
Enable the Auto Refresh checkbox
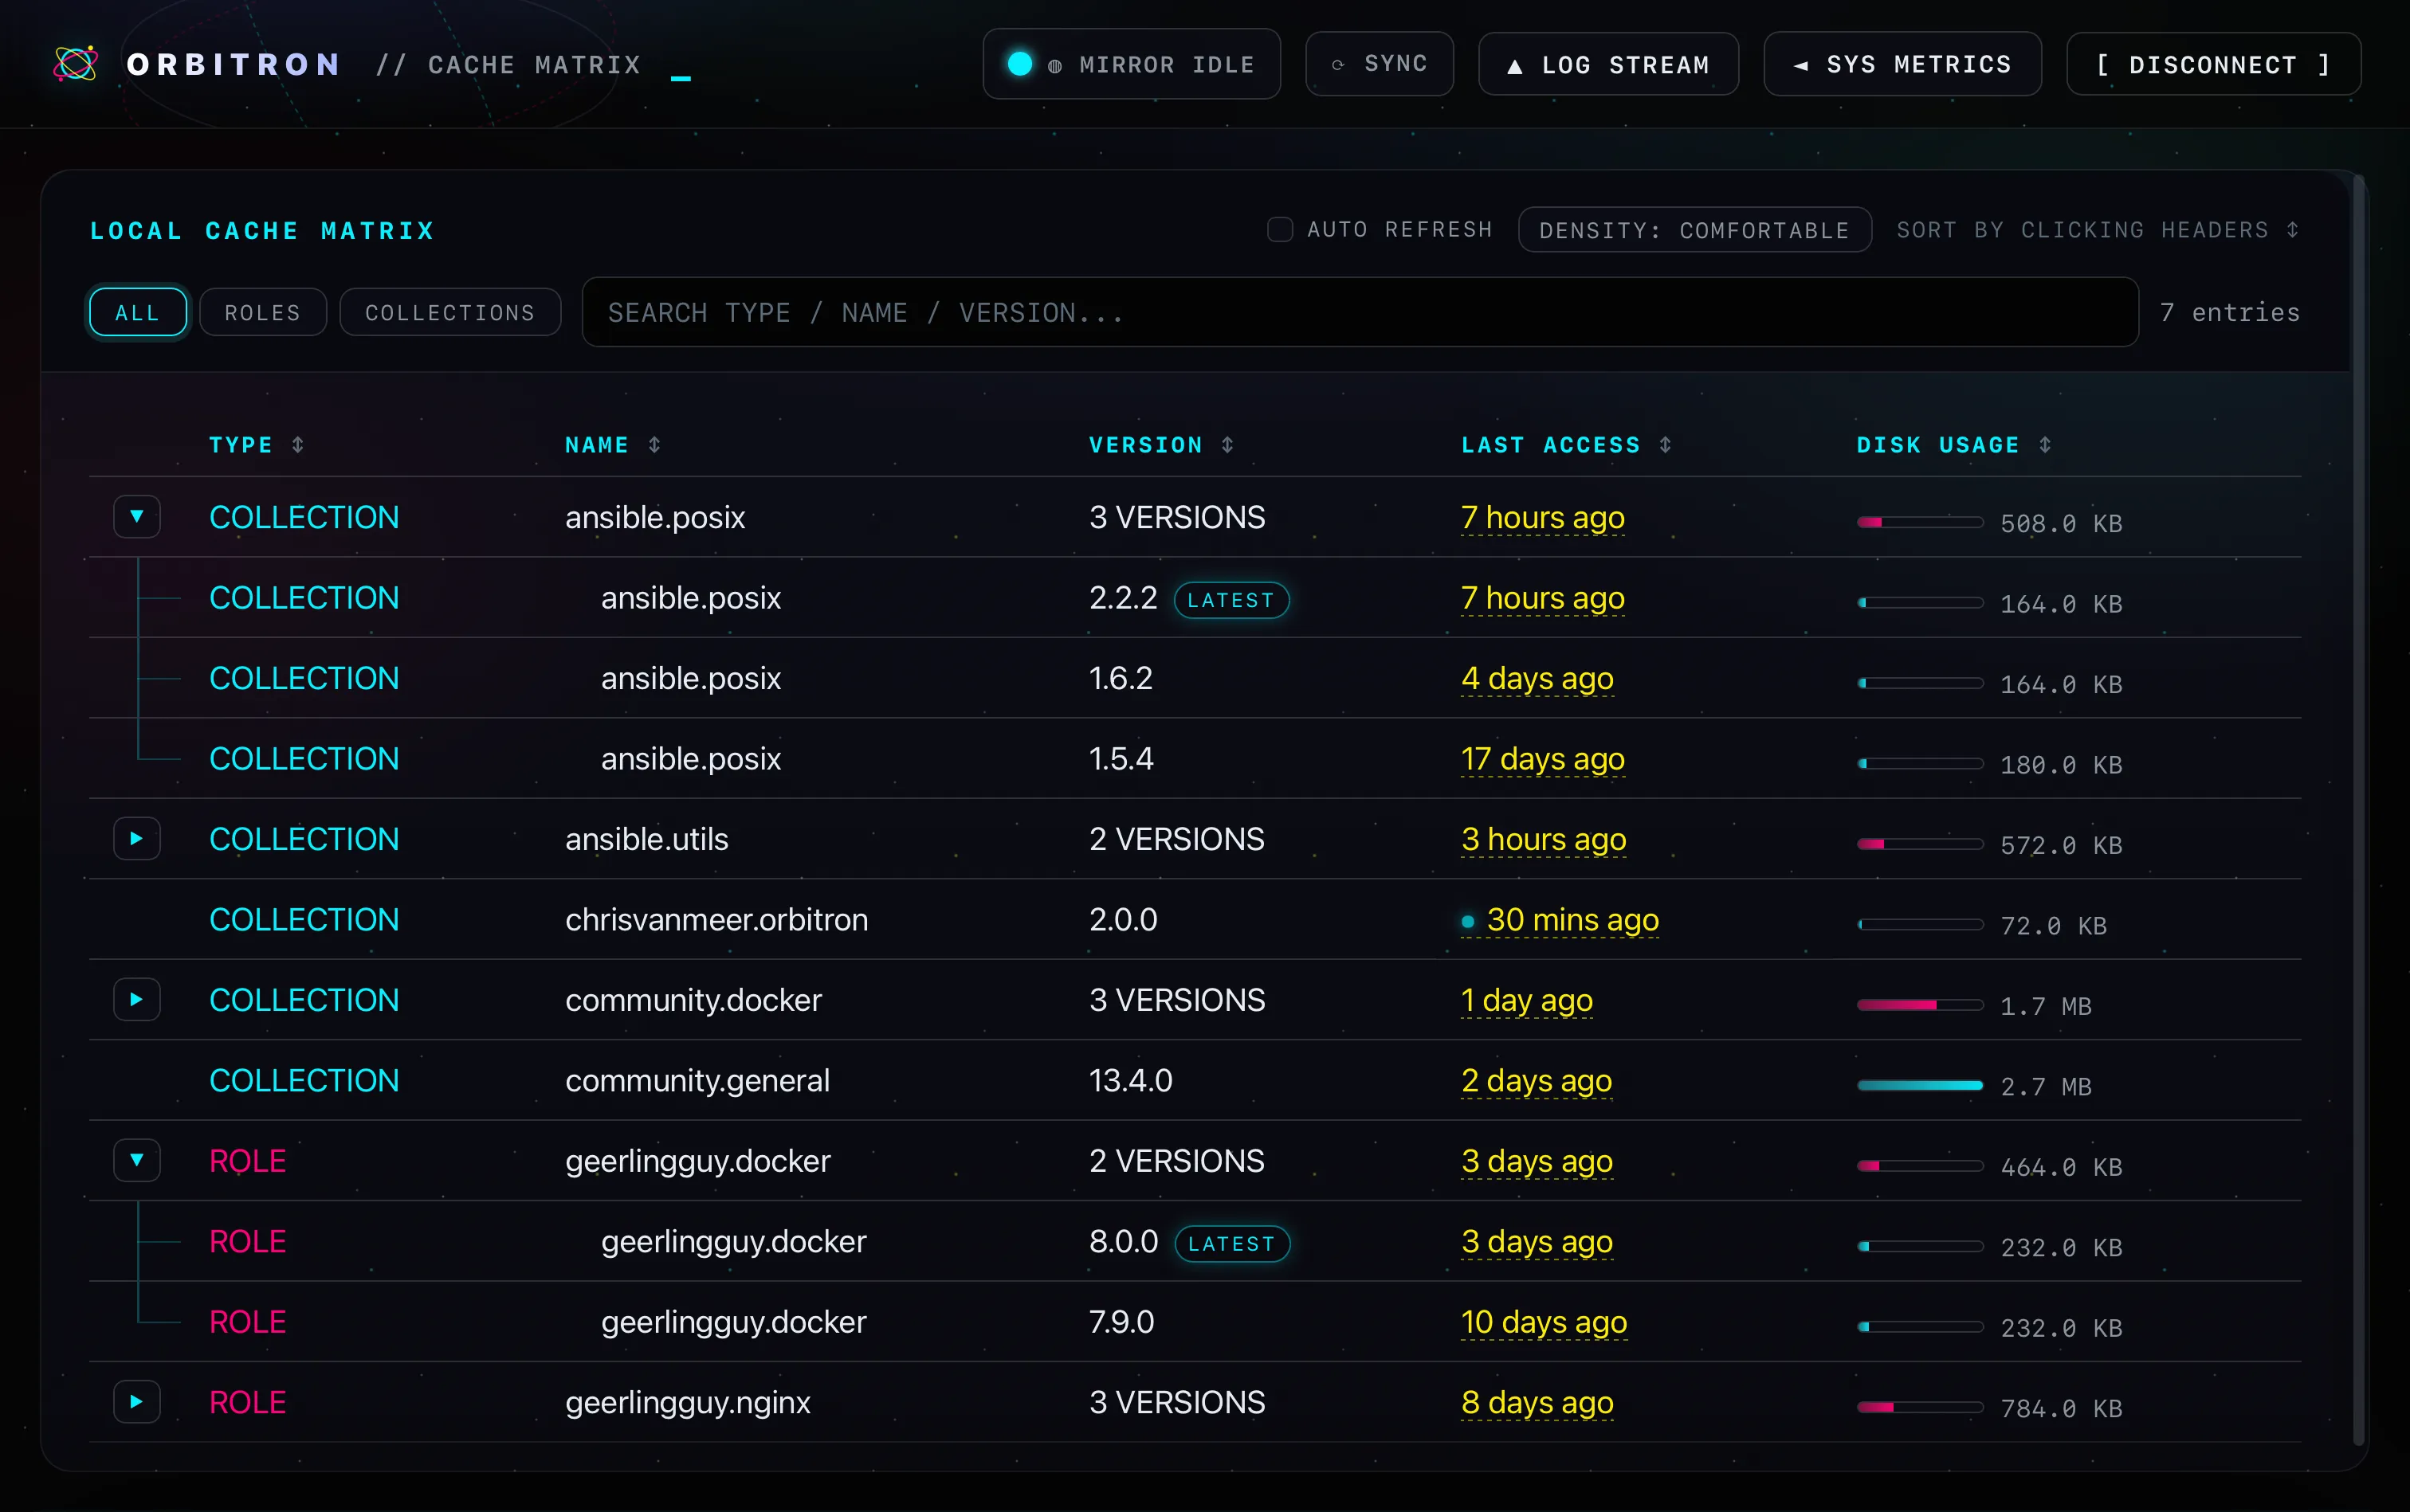(x=1280, y=230)
